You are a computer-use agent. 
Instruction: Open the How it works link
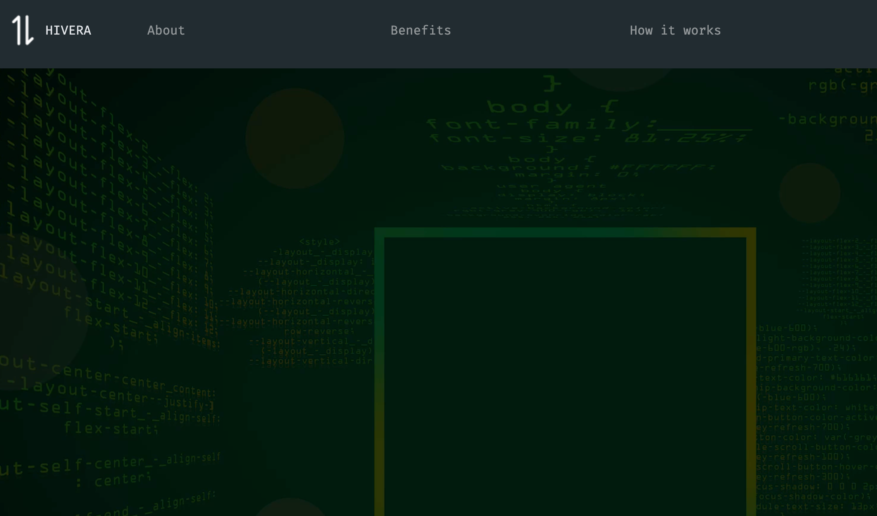675,31
